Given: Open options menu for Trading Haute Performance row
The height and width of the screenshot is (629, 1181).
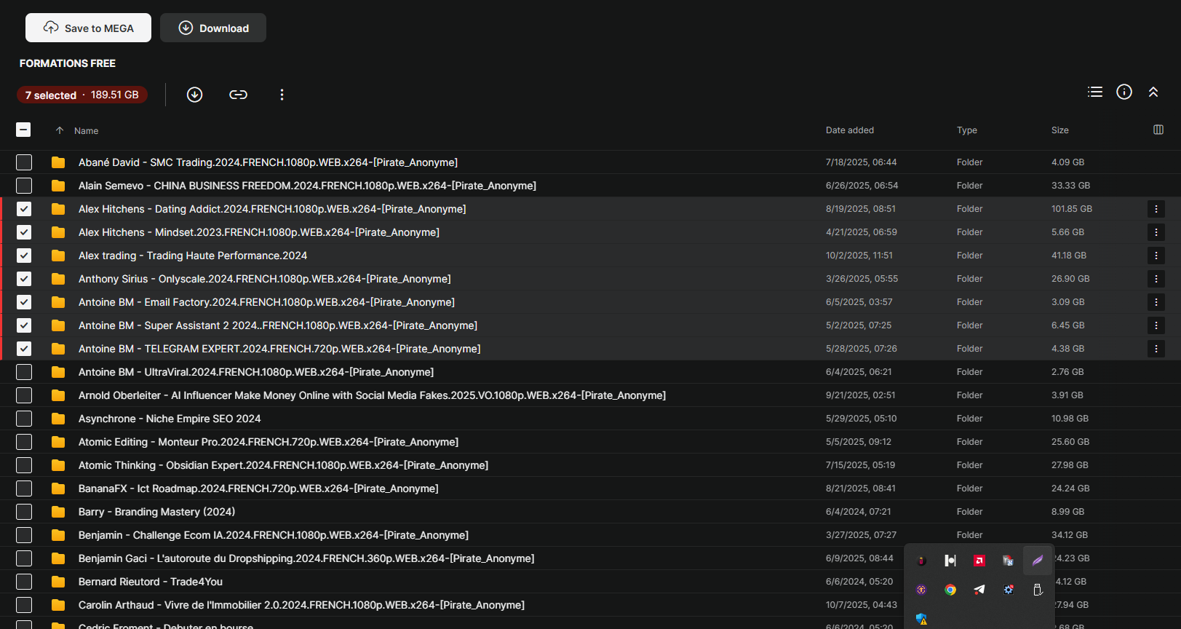Looking at the screenshot, I should [1156, 256].
